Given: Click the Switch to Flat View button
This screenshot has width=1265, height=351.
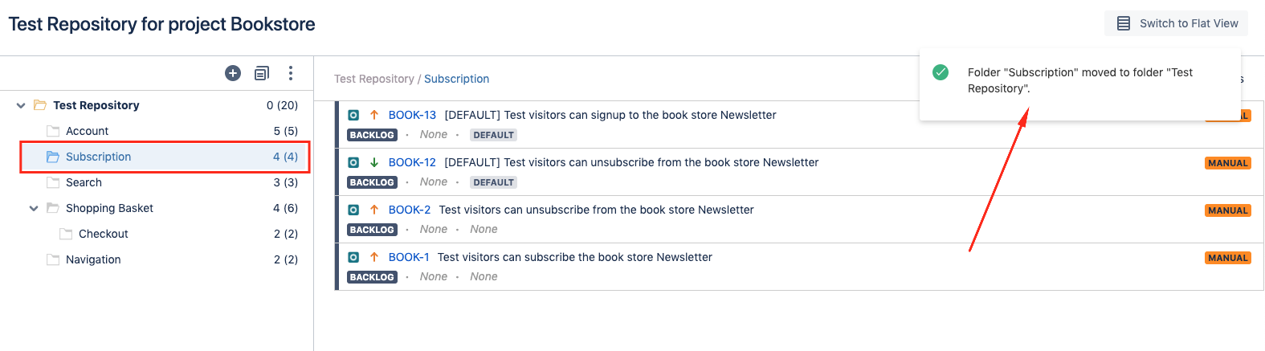Looking at the screenshot, I should click(1177, 23).
